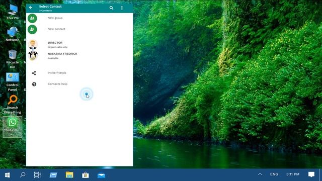The width and height of the screenshot is (322, 181).
Task: Click NASASIRA FREDRICK's status 'Available'
Action: tap(53, 58)
